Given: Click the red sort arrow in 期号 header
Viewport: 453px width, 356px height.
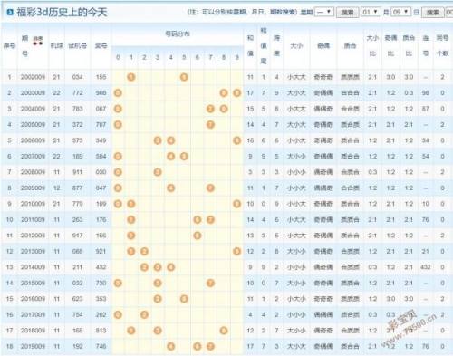Looking at the screenshot, I should [35, 43].
